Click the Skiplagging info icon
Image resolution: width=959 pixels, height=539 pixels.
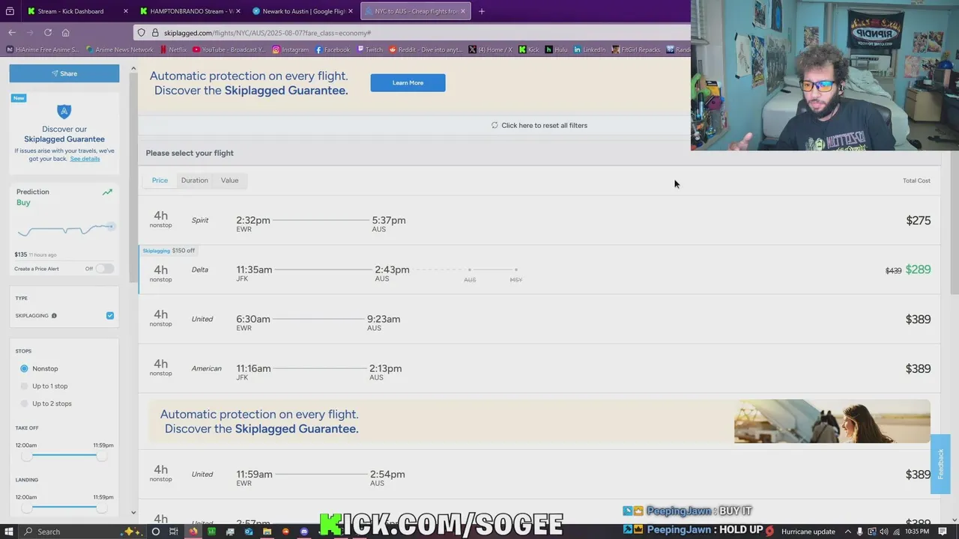[54, 316]
